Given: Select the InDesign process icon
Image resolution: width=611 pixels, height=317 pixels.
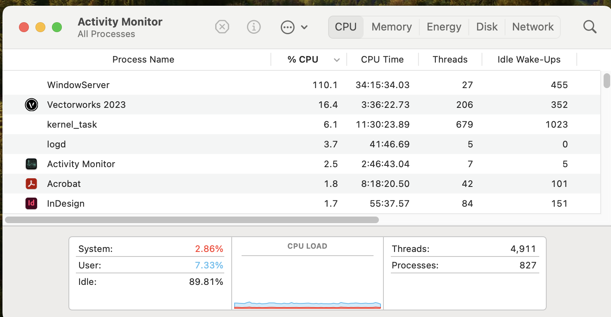Looking at the screenshot, I should [31, 203].
